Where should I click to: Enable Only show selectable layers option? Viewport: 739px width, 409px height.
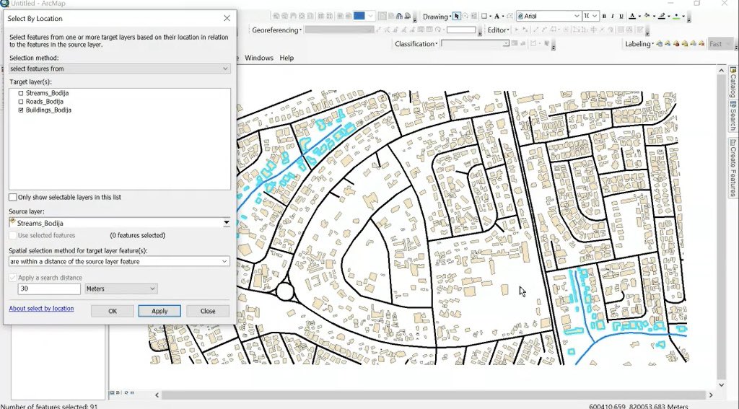(13, 197)
